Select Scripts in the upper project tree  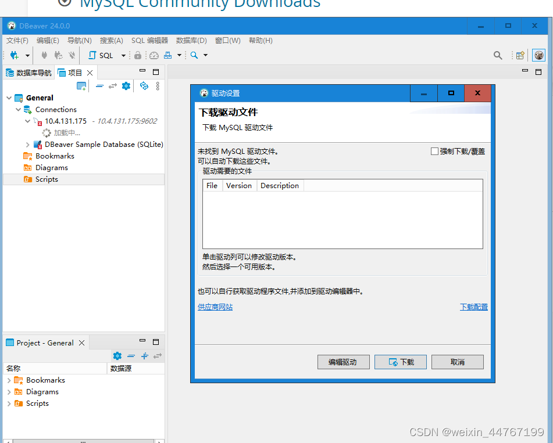[x=47, y=179]
